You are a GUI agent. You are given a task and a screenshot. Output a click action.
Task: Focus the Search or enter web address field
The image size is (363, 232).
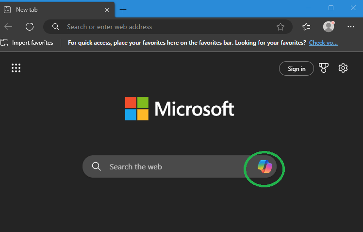(x=168, y=27)
